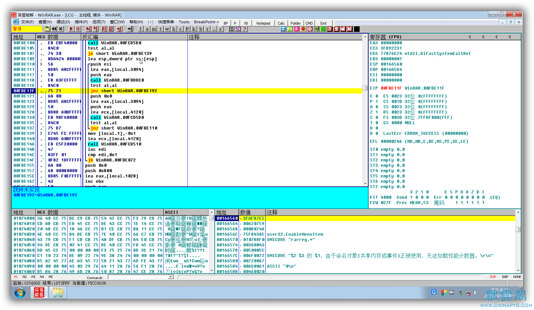This screenshot has height=310, width=534.
Task: Click the BP button
Action: pos(226,23)
